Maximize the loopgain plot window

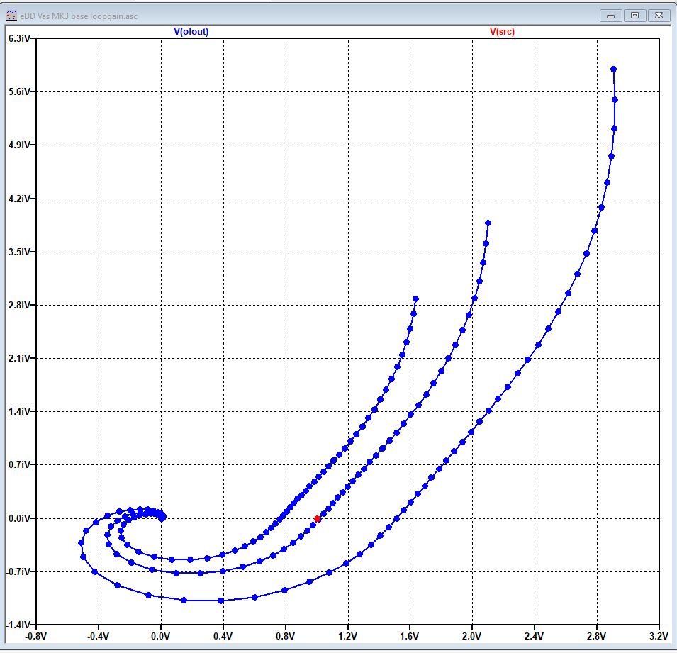click(x=634, y=16)
